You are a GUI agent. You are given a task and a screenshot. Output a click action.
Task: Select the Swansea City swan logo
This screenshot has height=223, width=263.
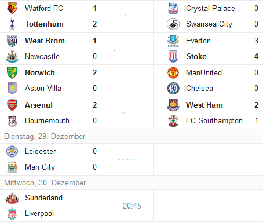[x=173, y=24]
